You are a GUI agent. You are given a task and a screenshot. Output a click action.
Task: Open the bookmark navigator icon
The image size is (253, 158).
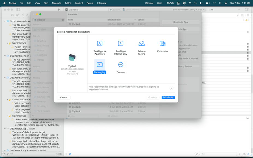23,15
